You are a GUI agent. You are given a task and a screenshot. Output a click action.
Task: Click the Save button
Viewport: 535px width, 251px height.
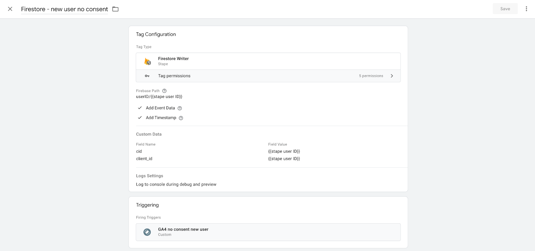pos(505,9)
